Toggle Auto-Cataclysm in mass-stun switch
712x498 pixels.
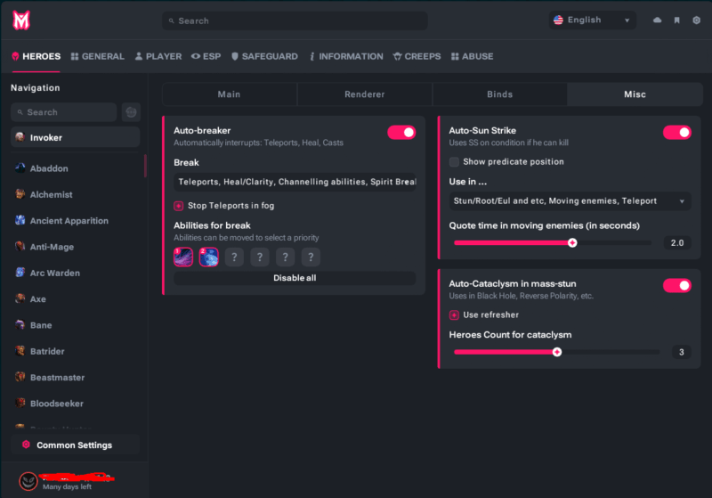pyautogui.click(x=676, y=285)
